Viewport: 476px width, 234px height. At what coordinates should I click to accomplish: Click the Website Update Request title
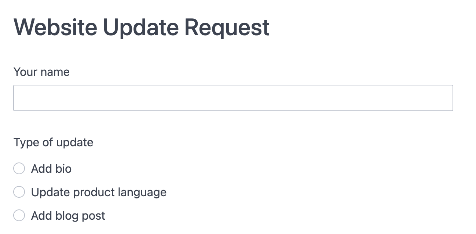(141, 26)
